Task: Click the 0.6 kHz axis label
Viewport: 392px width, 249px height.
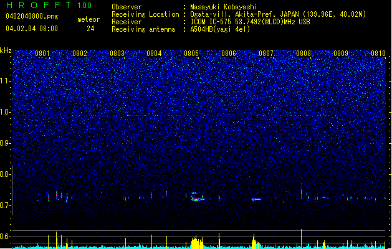Action: pyautogui.click(x=6, y=237)
